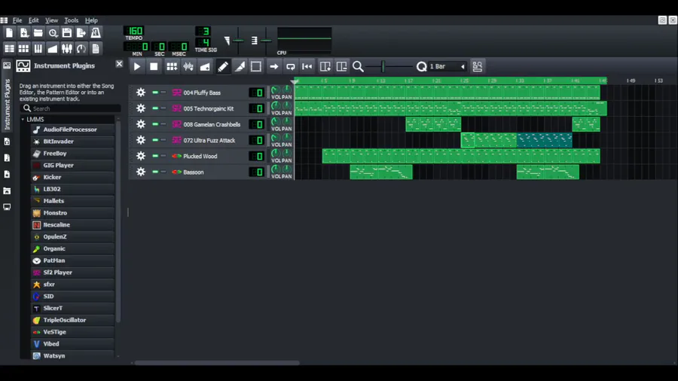Select the Monstro plugin
Viewport: 678px width, 381px height.
point(72,213)
